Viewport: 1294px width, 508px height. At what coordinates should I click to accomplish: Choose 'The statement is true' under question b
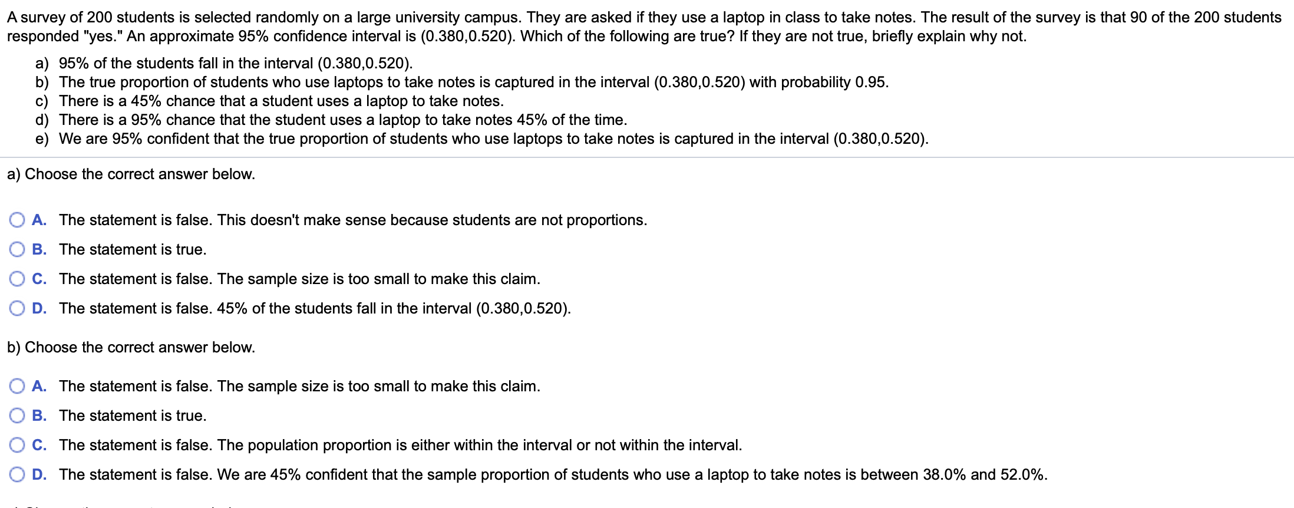[x=133, y=415]
